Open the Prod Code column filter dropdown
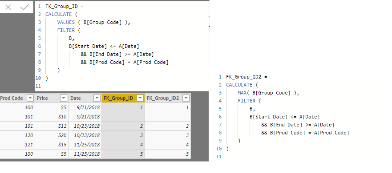This screenshot has height=173, width=392. point(30,98)
